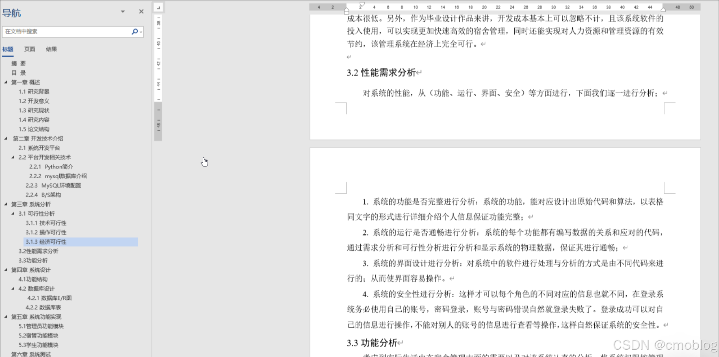Go to 5.2宿管功能模块
The height and width of the screenshot is (357, 719).
[x=38, y=335]
